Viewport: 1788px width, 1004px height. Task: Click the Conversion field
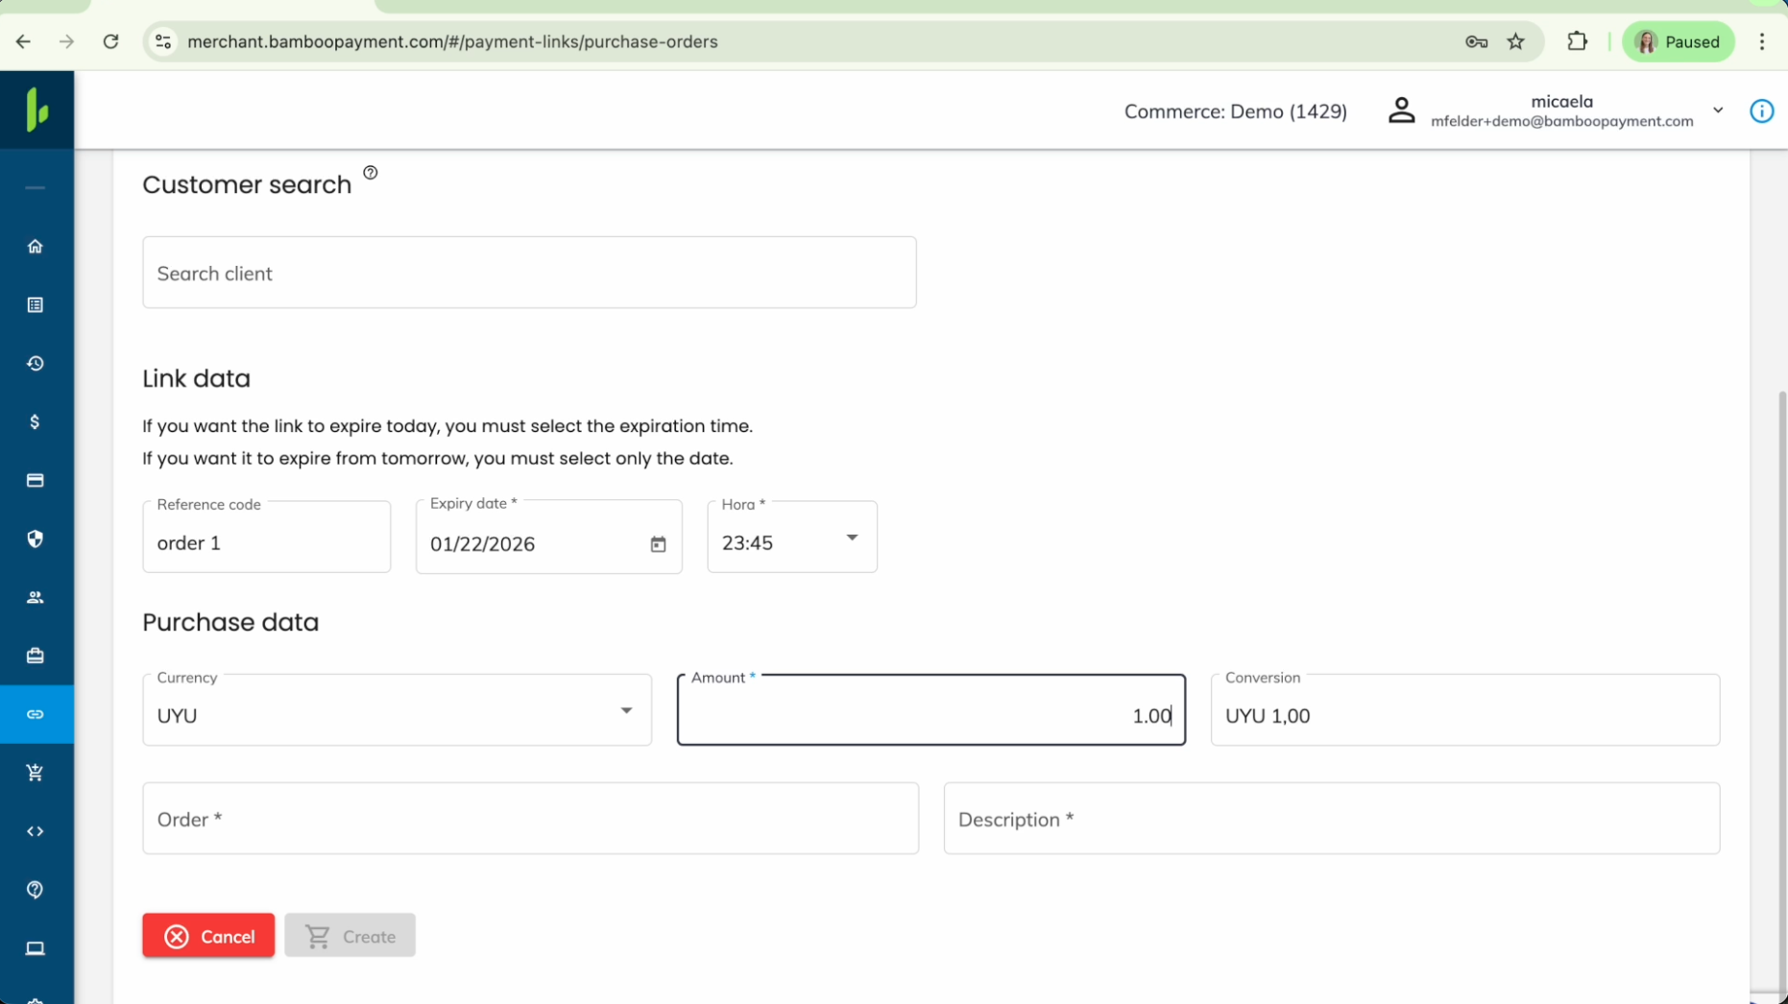click(x=1465, y=710)
